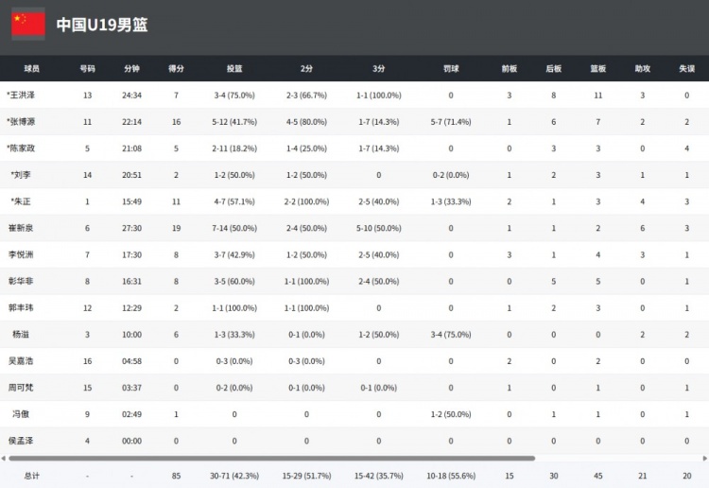This screenshot has width=709, height=488.
Task: Open player 李悦洲's entry
Action: pos(21,254)
